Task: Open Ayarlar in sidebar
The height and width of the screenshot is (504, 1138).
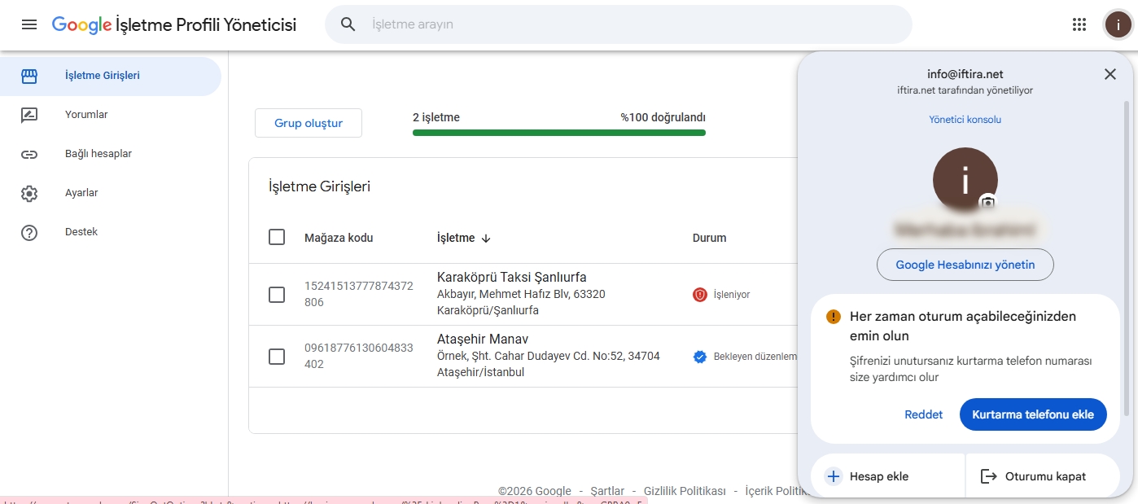Action: [111, 193]
